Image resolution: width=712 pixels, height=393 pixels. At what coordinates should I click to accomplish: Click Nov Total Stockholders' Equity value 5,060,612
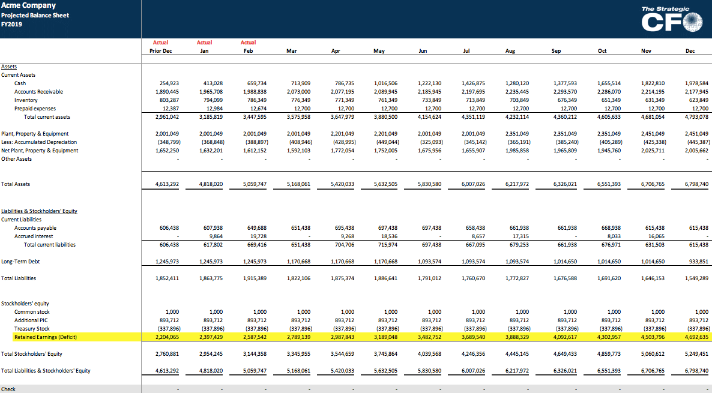pos(653,354)
